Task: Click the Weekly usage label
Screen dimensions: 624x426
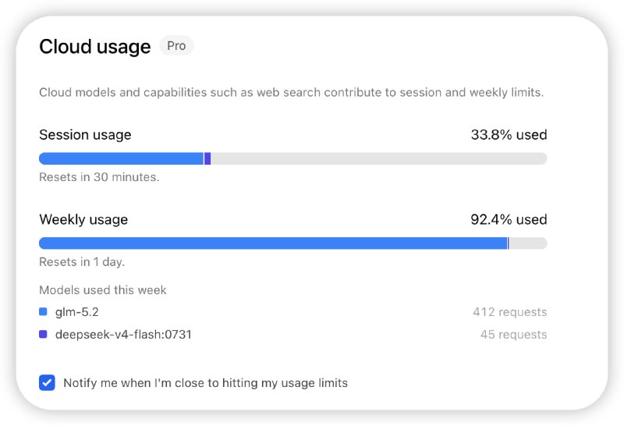Action: [x=83, y=220]
